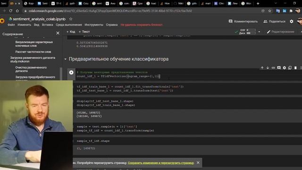Image resolution: width=302 pixels, height=170 pixels.
Task: Click into the fit_transform code cell
Action: [x=187, y=89]
